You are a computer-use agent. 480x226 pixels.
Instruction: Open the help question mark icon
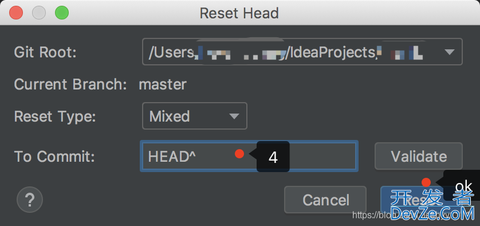[x=30, y=200]
